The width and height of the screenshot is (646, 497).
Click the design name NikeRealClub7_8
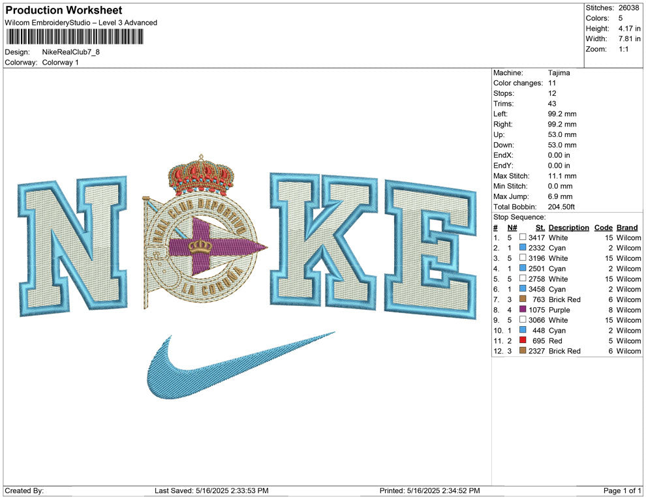coord(71,52)
